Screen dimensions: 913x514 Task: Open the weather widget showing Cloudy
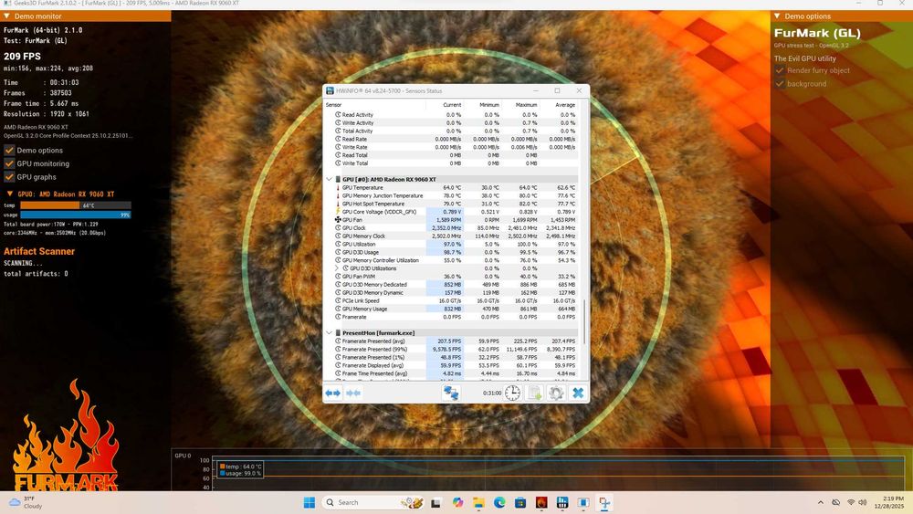pos(25,502)
